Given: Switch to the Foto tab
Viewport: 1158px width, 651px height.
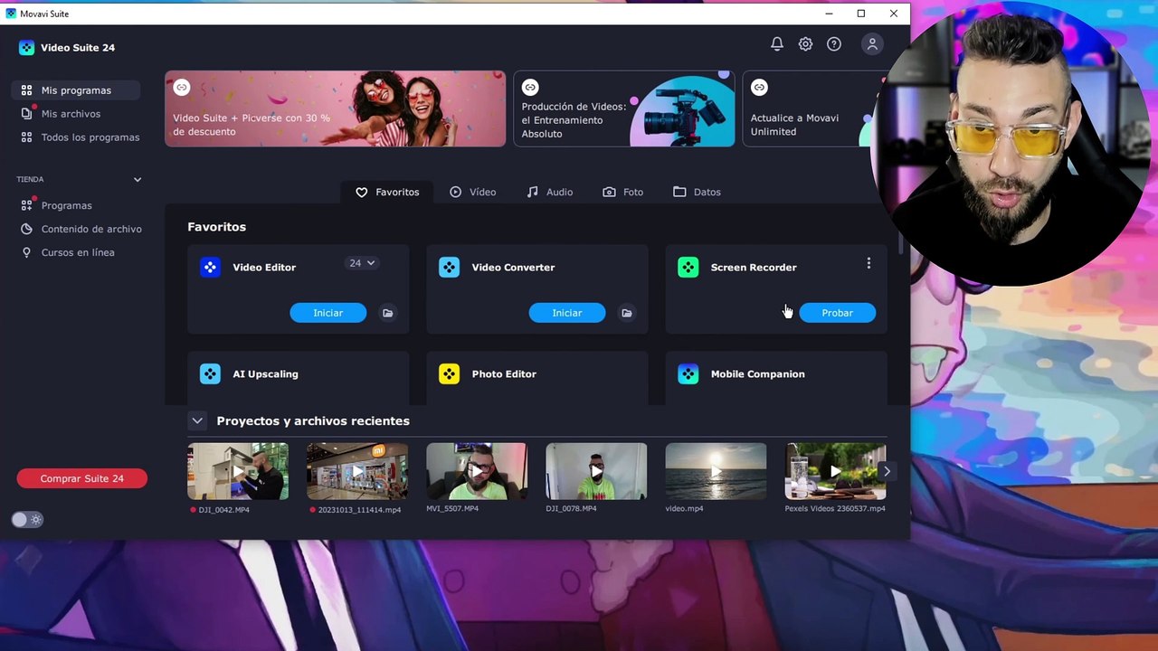Looking at the screenshot, I should [x=623, y=193].
